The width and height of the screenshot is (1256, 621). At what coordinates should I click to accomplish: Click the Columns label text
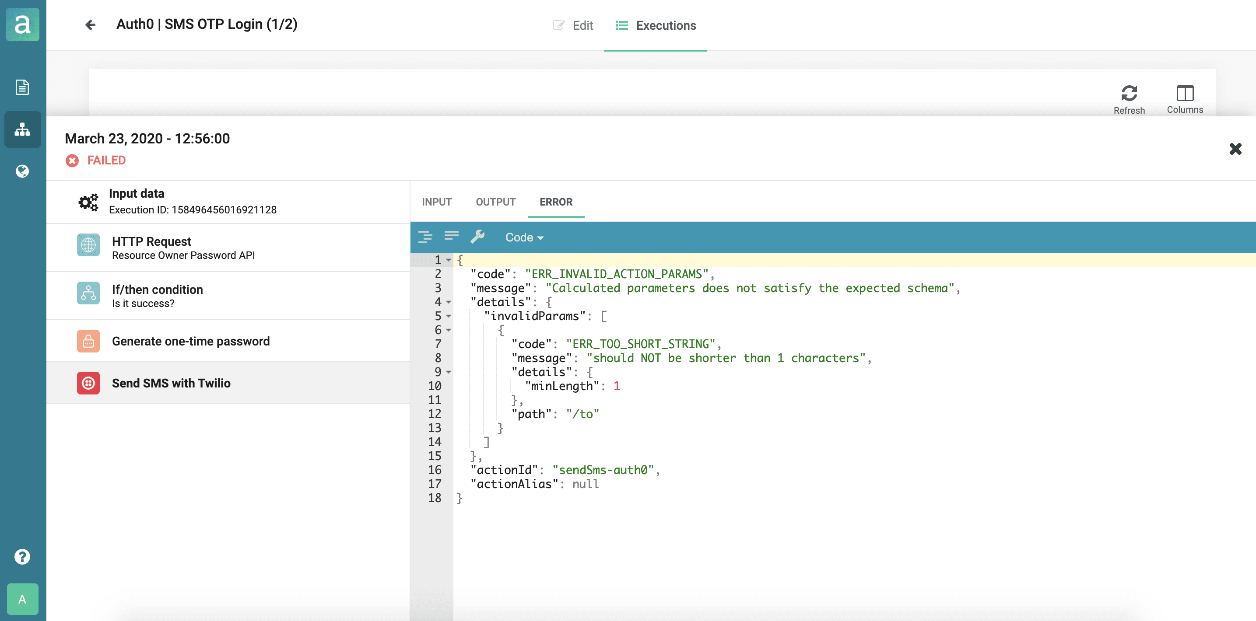[1185, 110]
